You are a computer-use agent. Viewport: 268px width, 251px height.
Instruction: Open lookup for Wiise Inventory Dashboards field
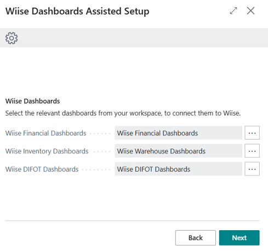(252, 151)
